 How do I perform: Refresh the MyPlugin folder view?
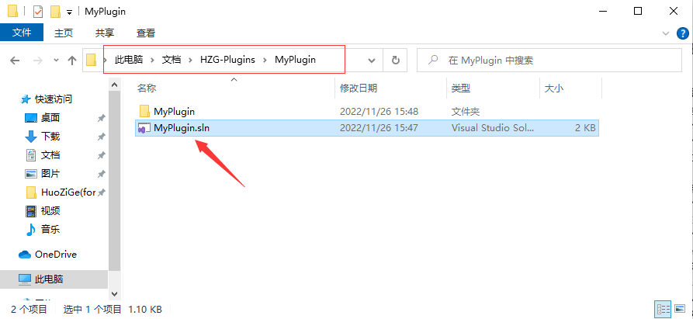[x=396, y=60]
